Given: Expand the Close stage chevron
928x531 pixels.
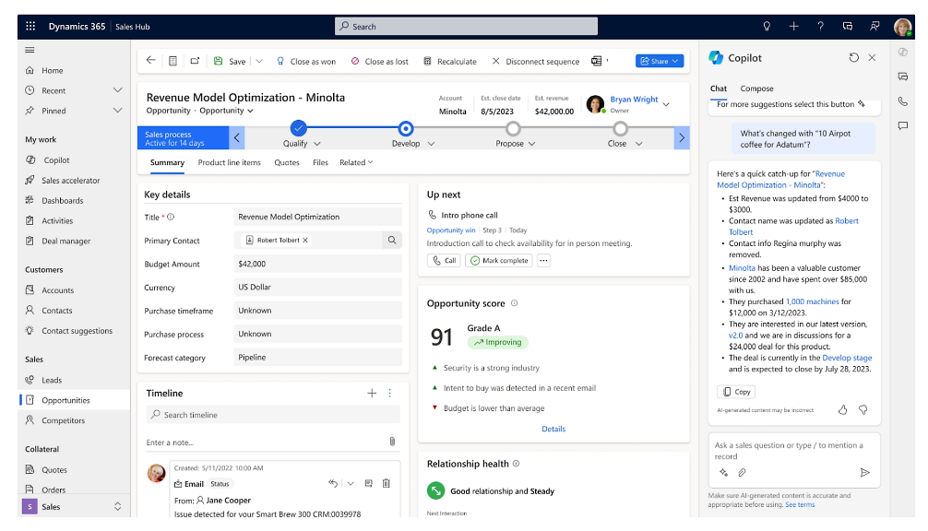Looking at the screenshot, I should [638, 144].
